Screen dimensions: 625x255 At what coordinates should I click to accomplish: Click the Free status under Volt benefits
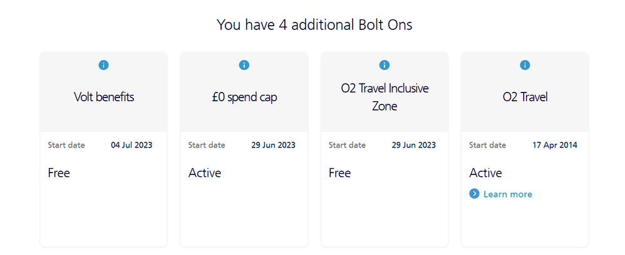[59, 172]
